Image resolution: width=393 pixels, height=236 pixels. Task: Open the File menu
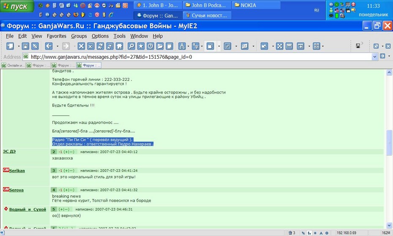pos(10,36)
